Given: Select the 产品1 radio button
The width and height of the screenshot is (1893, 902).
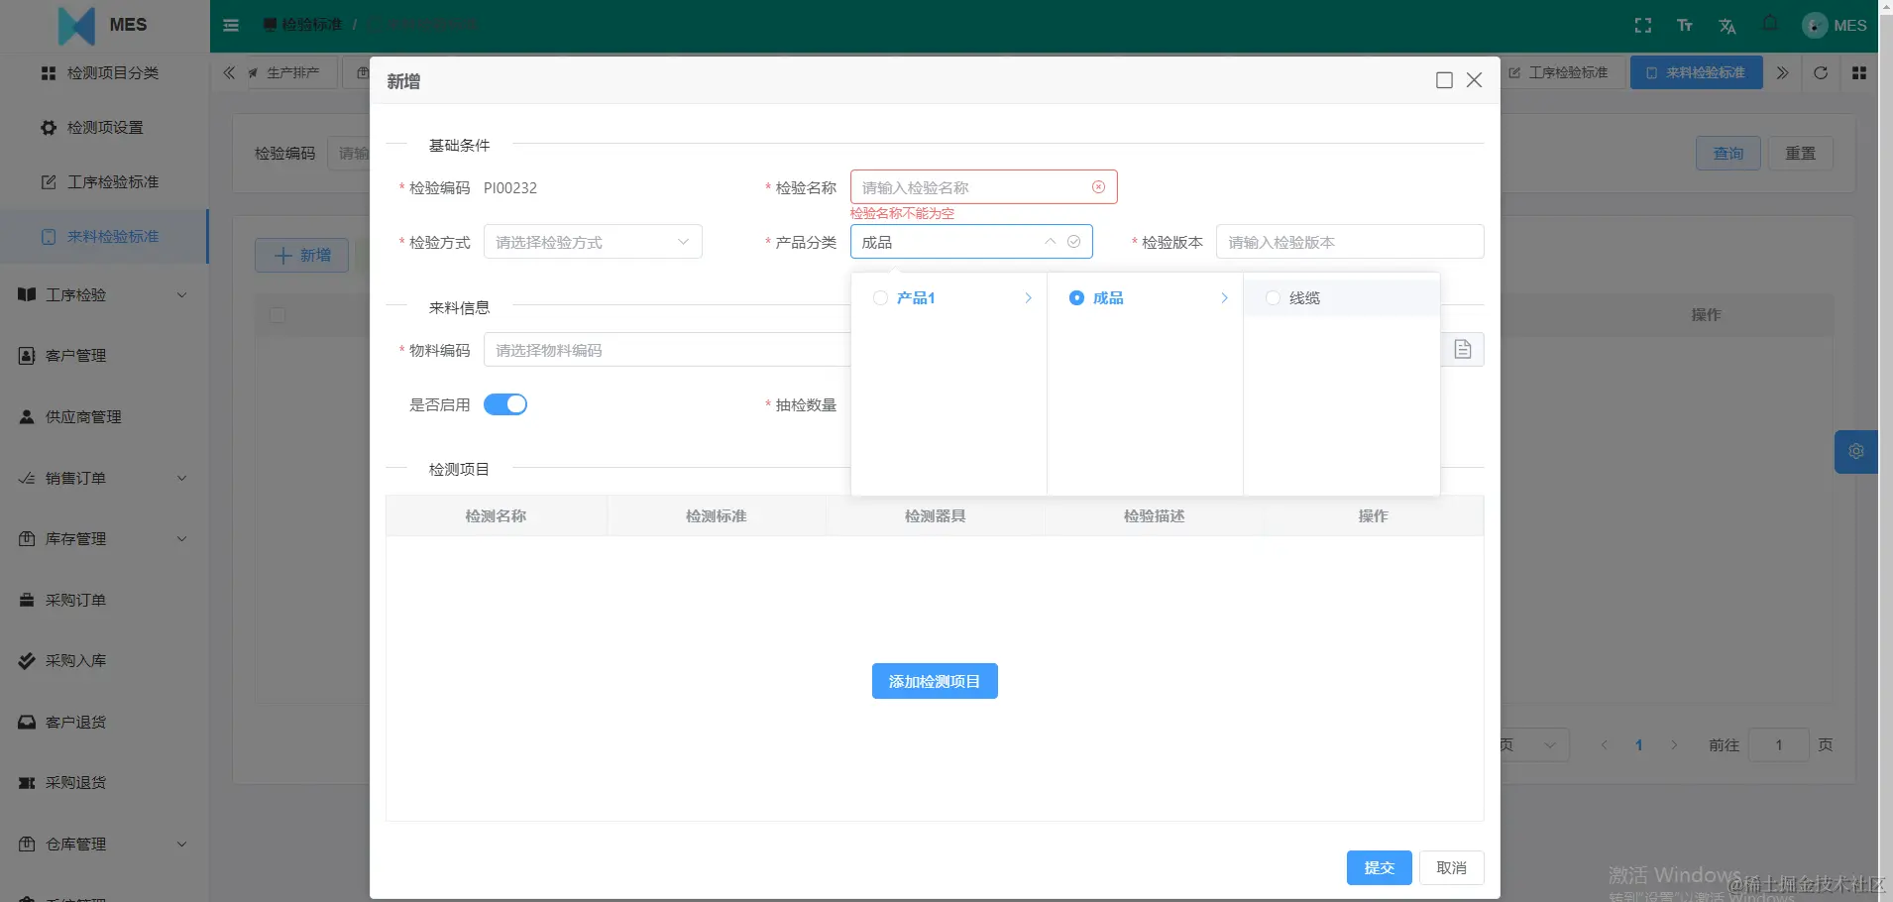Looking at the screenshot, I should (x=880, y=298).
